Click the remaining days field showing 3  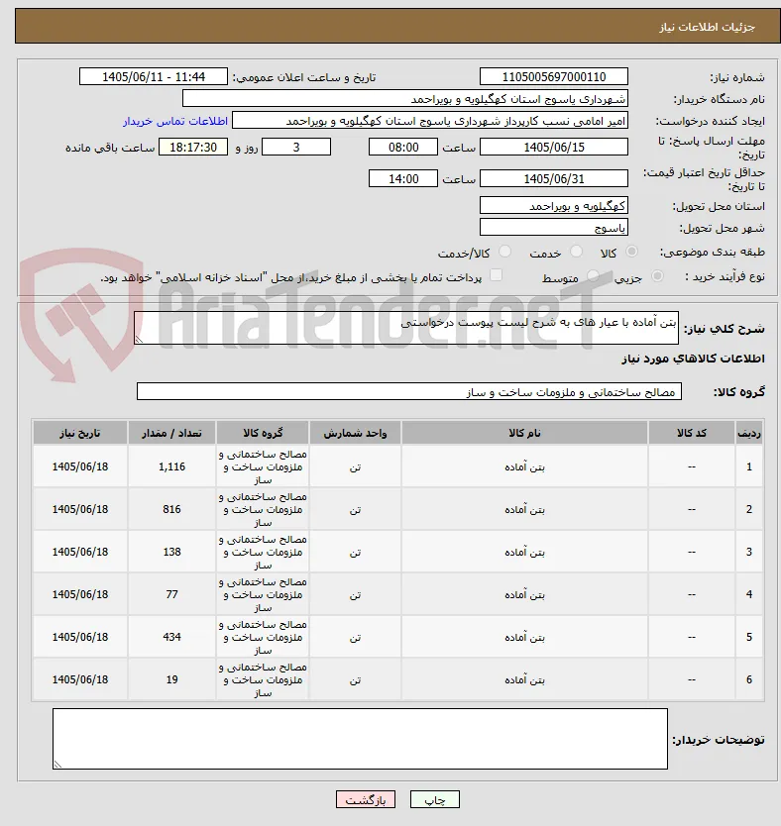[296, 148]
